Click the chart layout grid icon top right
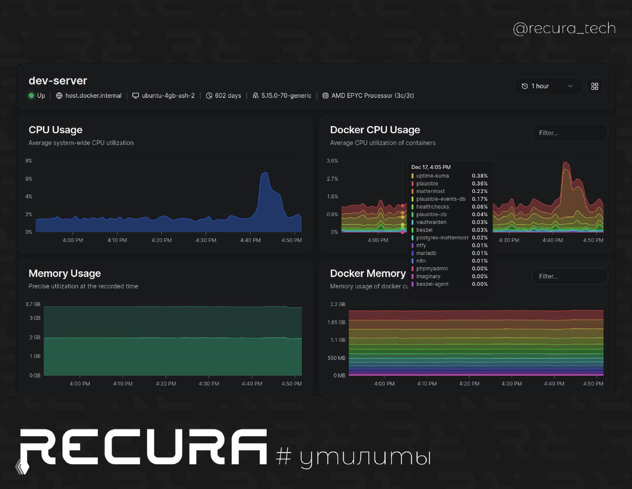 point(594,86)
